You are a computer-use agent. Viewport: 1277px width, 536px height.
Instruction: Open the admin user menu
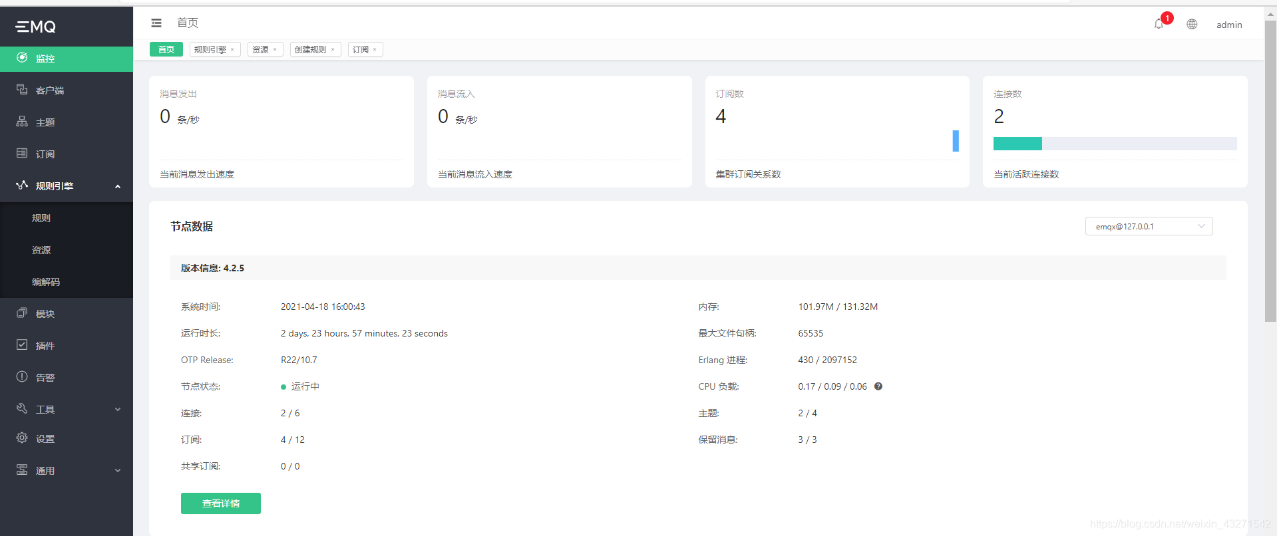1229,25
